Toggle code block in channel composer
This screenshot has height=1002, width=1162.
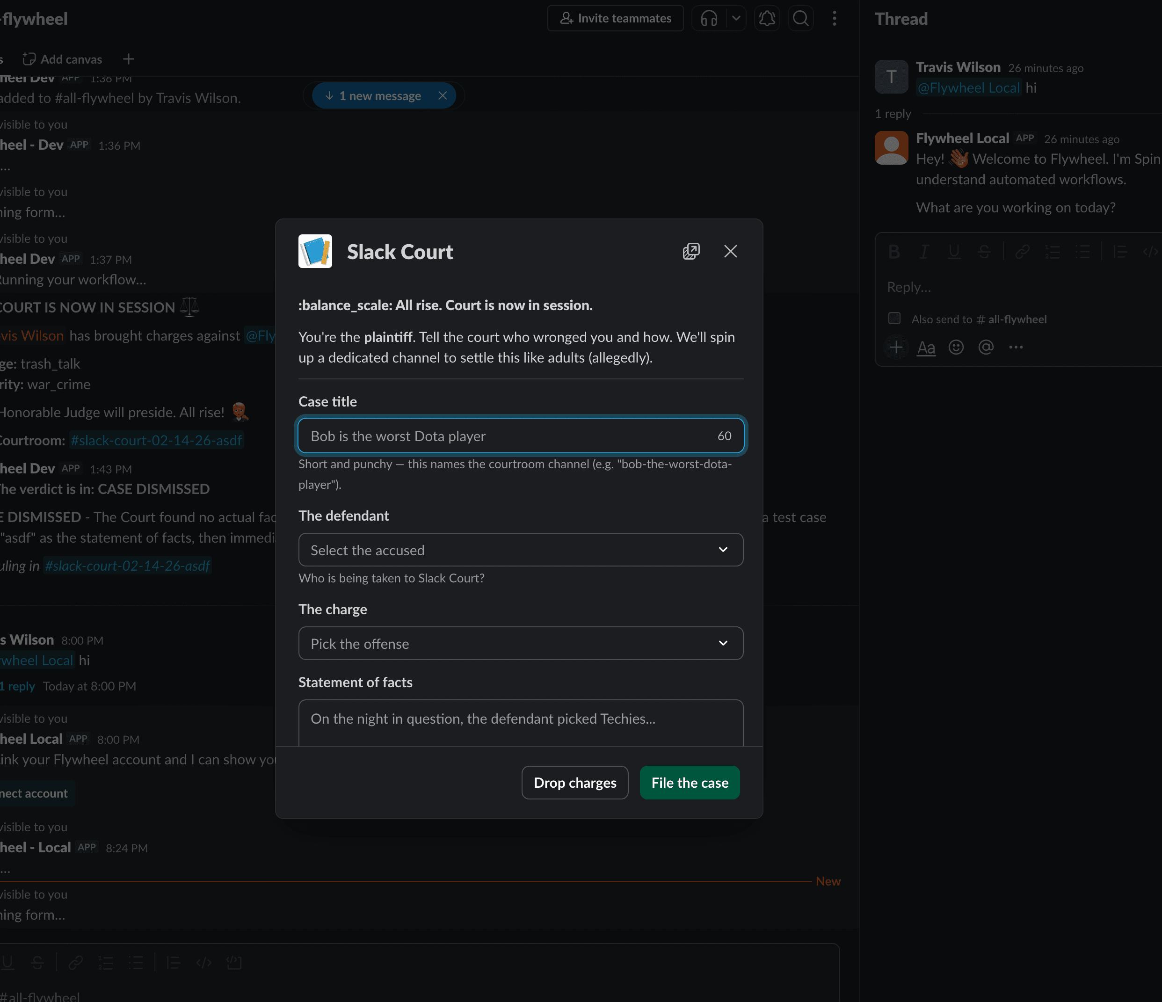[234, 963]
